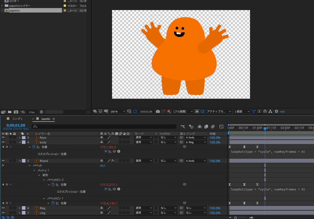Open the 8 bpc color depth setting
The height and width of the screenshot is (219, 314).
click(32, 112)
